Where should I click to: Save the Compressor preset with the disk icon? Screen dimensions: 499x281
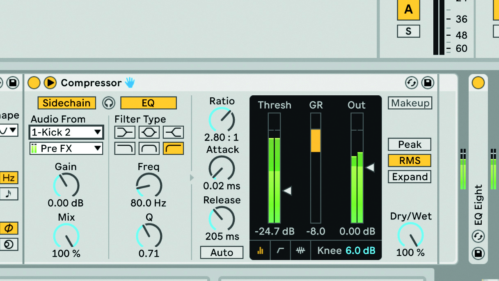[x=428, y=83]
